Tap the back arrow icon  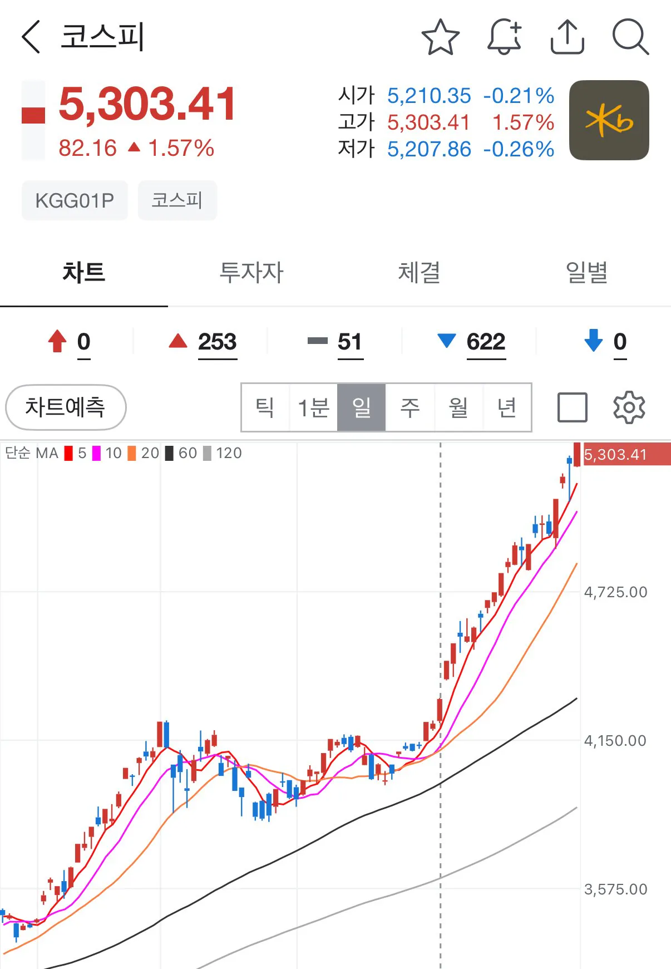coord(31,37)
